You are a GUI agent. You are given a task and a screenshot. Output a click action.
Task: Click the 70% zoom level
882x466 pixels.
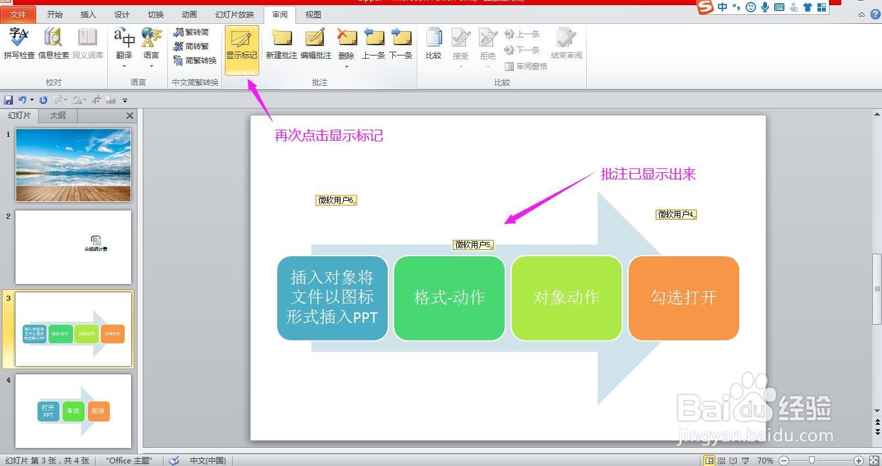click(x=765, y=460)
